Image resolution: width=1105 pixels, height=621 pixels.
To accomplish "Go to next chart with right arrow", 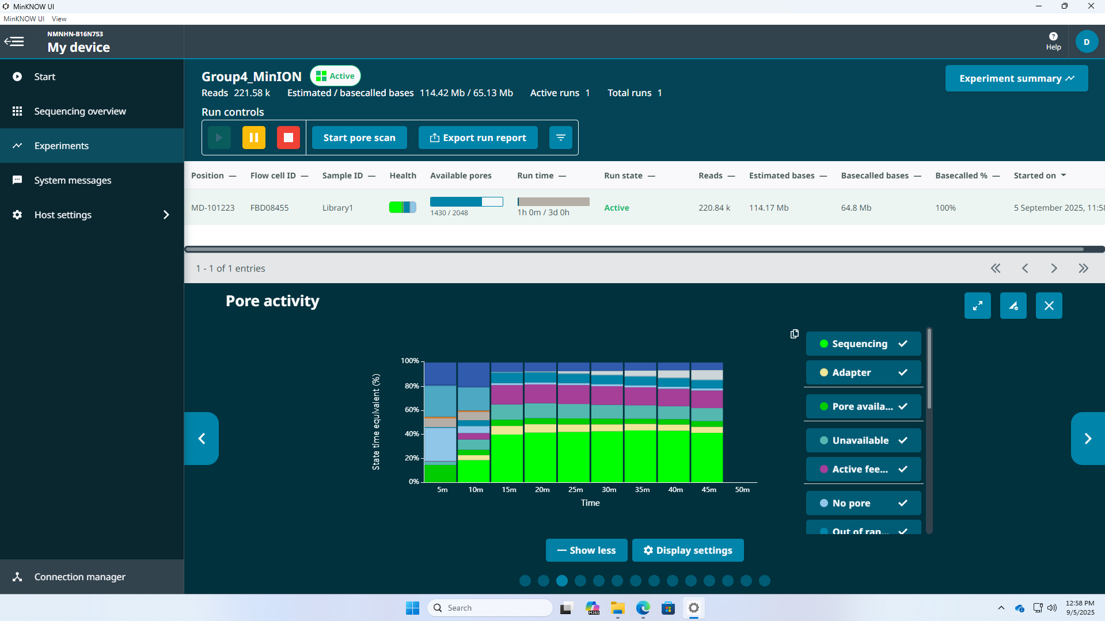I will [1087, 439].
